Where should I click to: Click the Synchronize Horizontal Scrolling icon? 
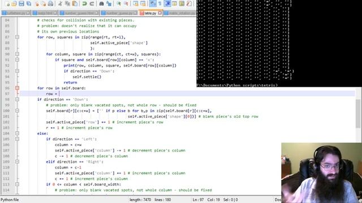(143, 3)
